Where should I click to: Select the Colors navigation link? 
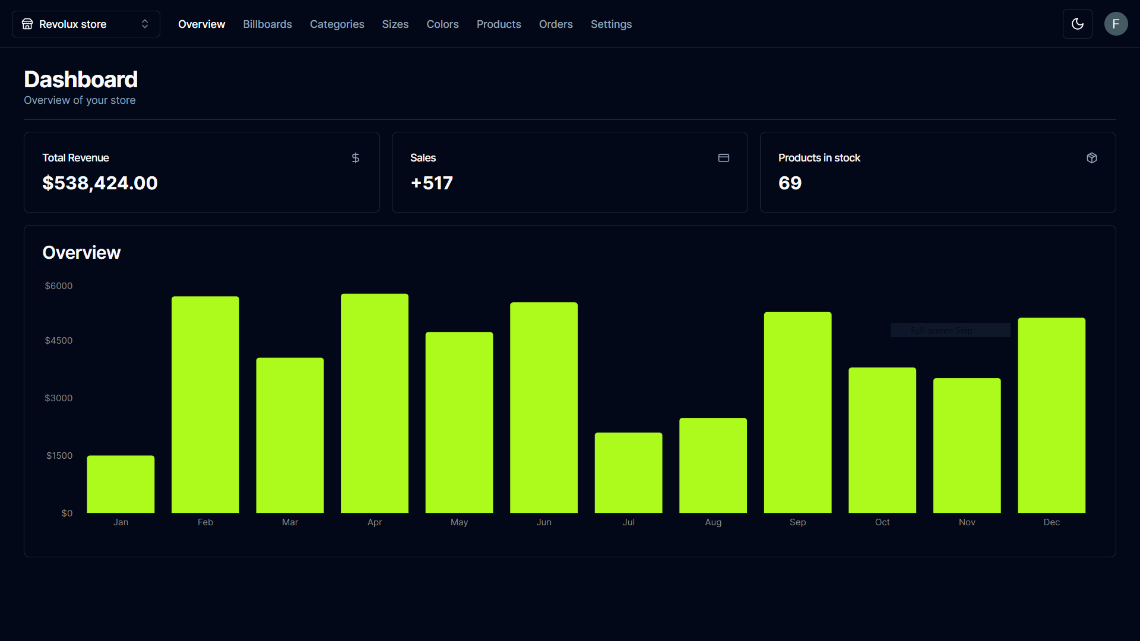click(x=442, y=24)
